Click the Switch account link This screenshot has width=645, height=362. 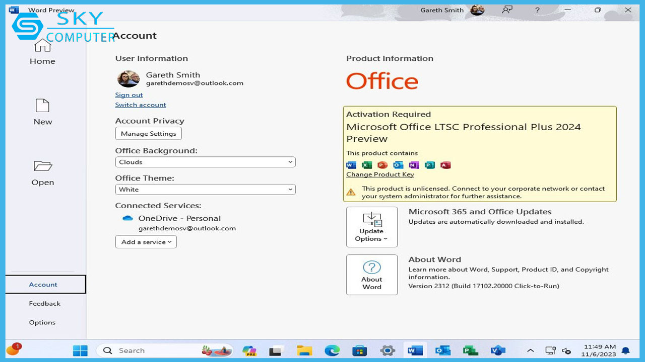pyautogui.click(x=141, y=105)
